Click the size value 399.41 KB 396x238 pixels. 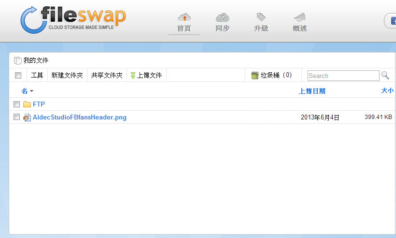(x=378, y=117)
